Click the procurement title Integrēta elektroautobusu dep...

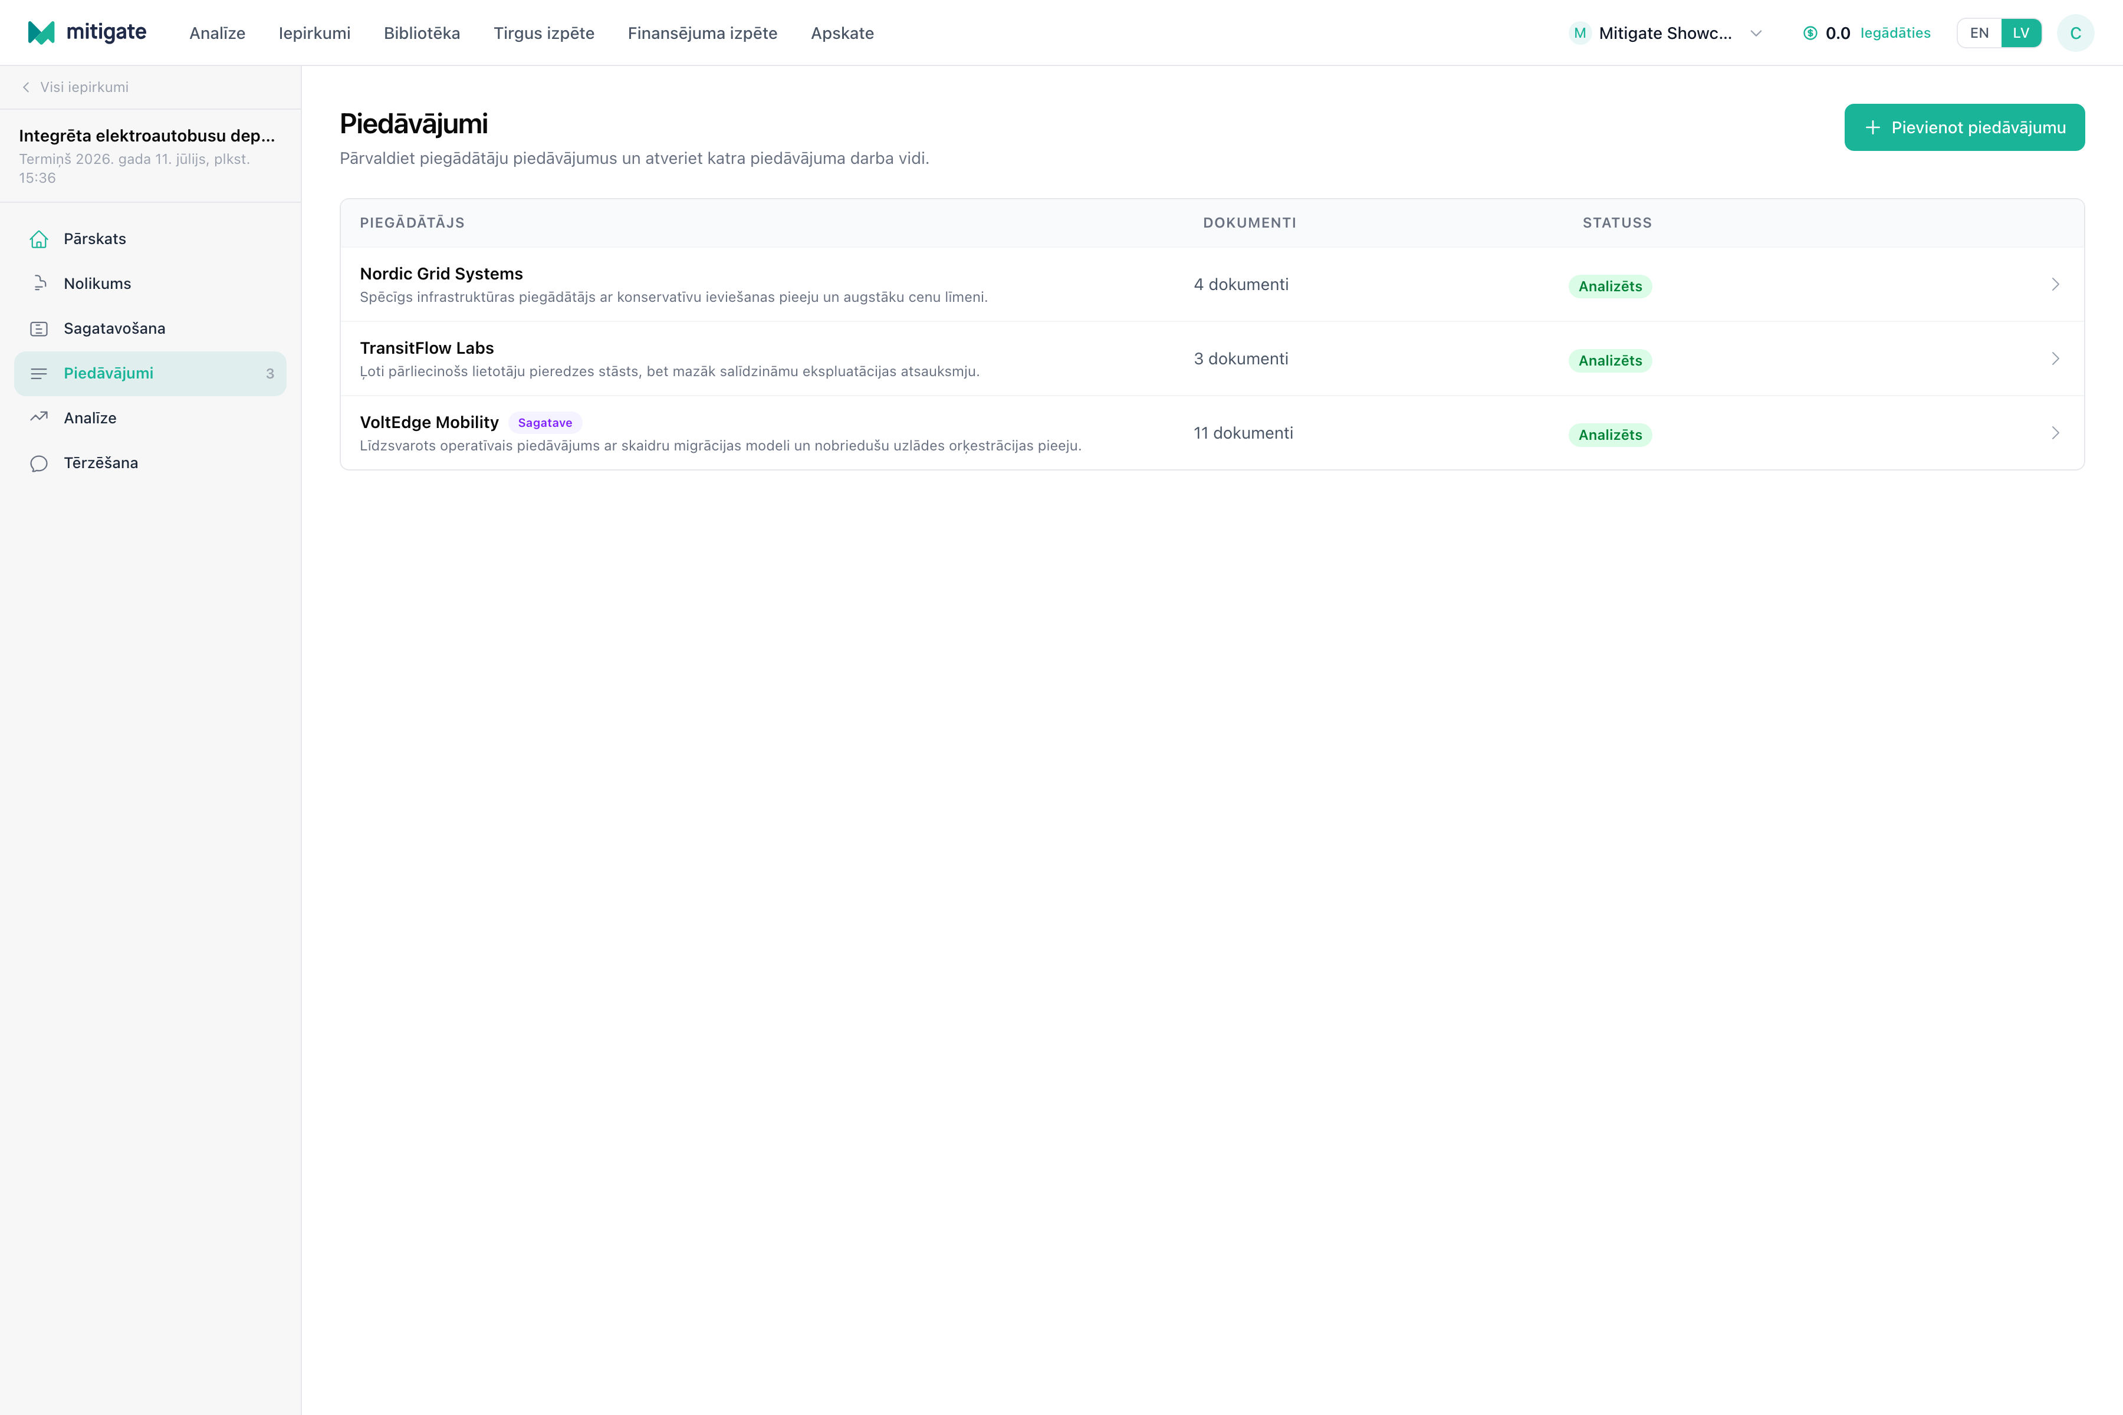pyautogui.click(x=147, y=136)
